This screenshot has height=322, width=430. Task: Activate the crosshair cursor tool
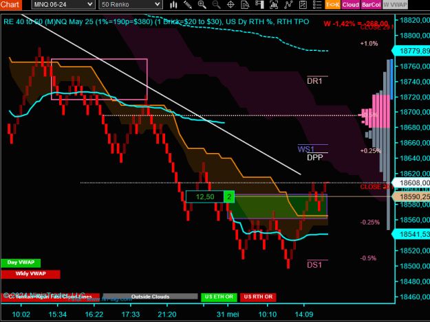point(230,5)
